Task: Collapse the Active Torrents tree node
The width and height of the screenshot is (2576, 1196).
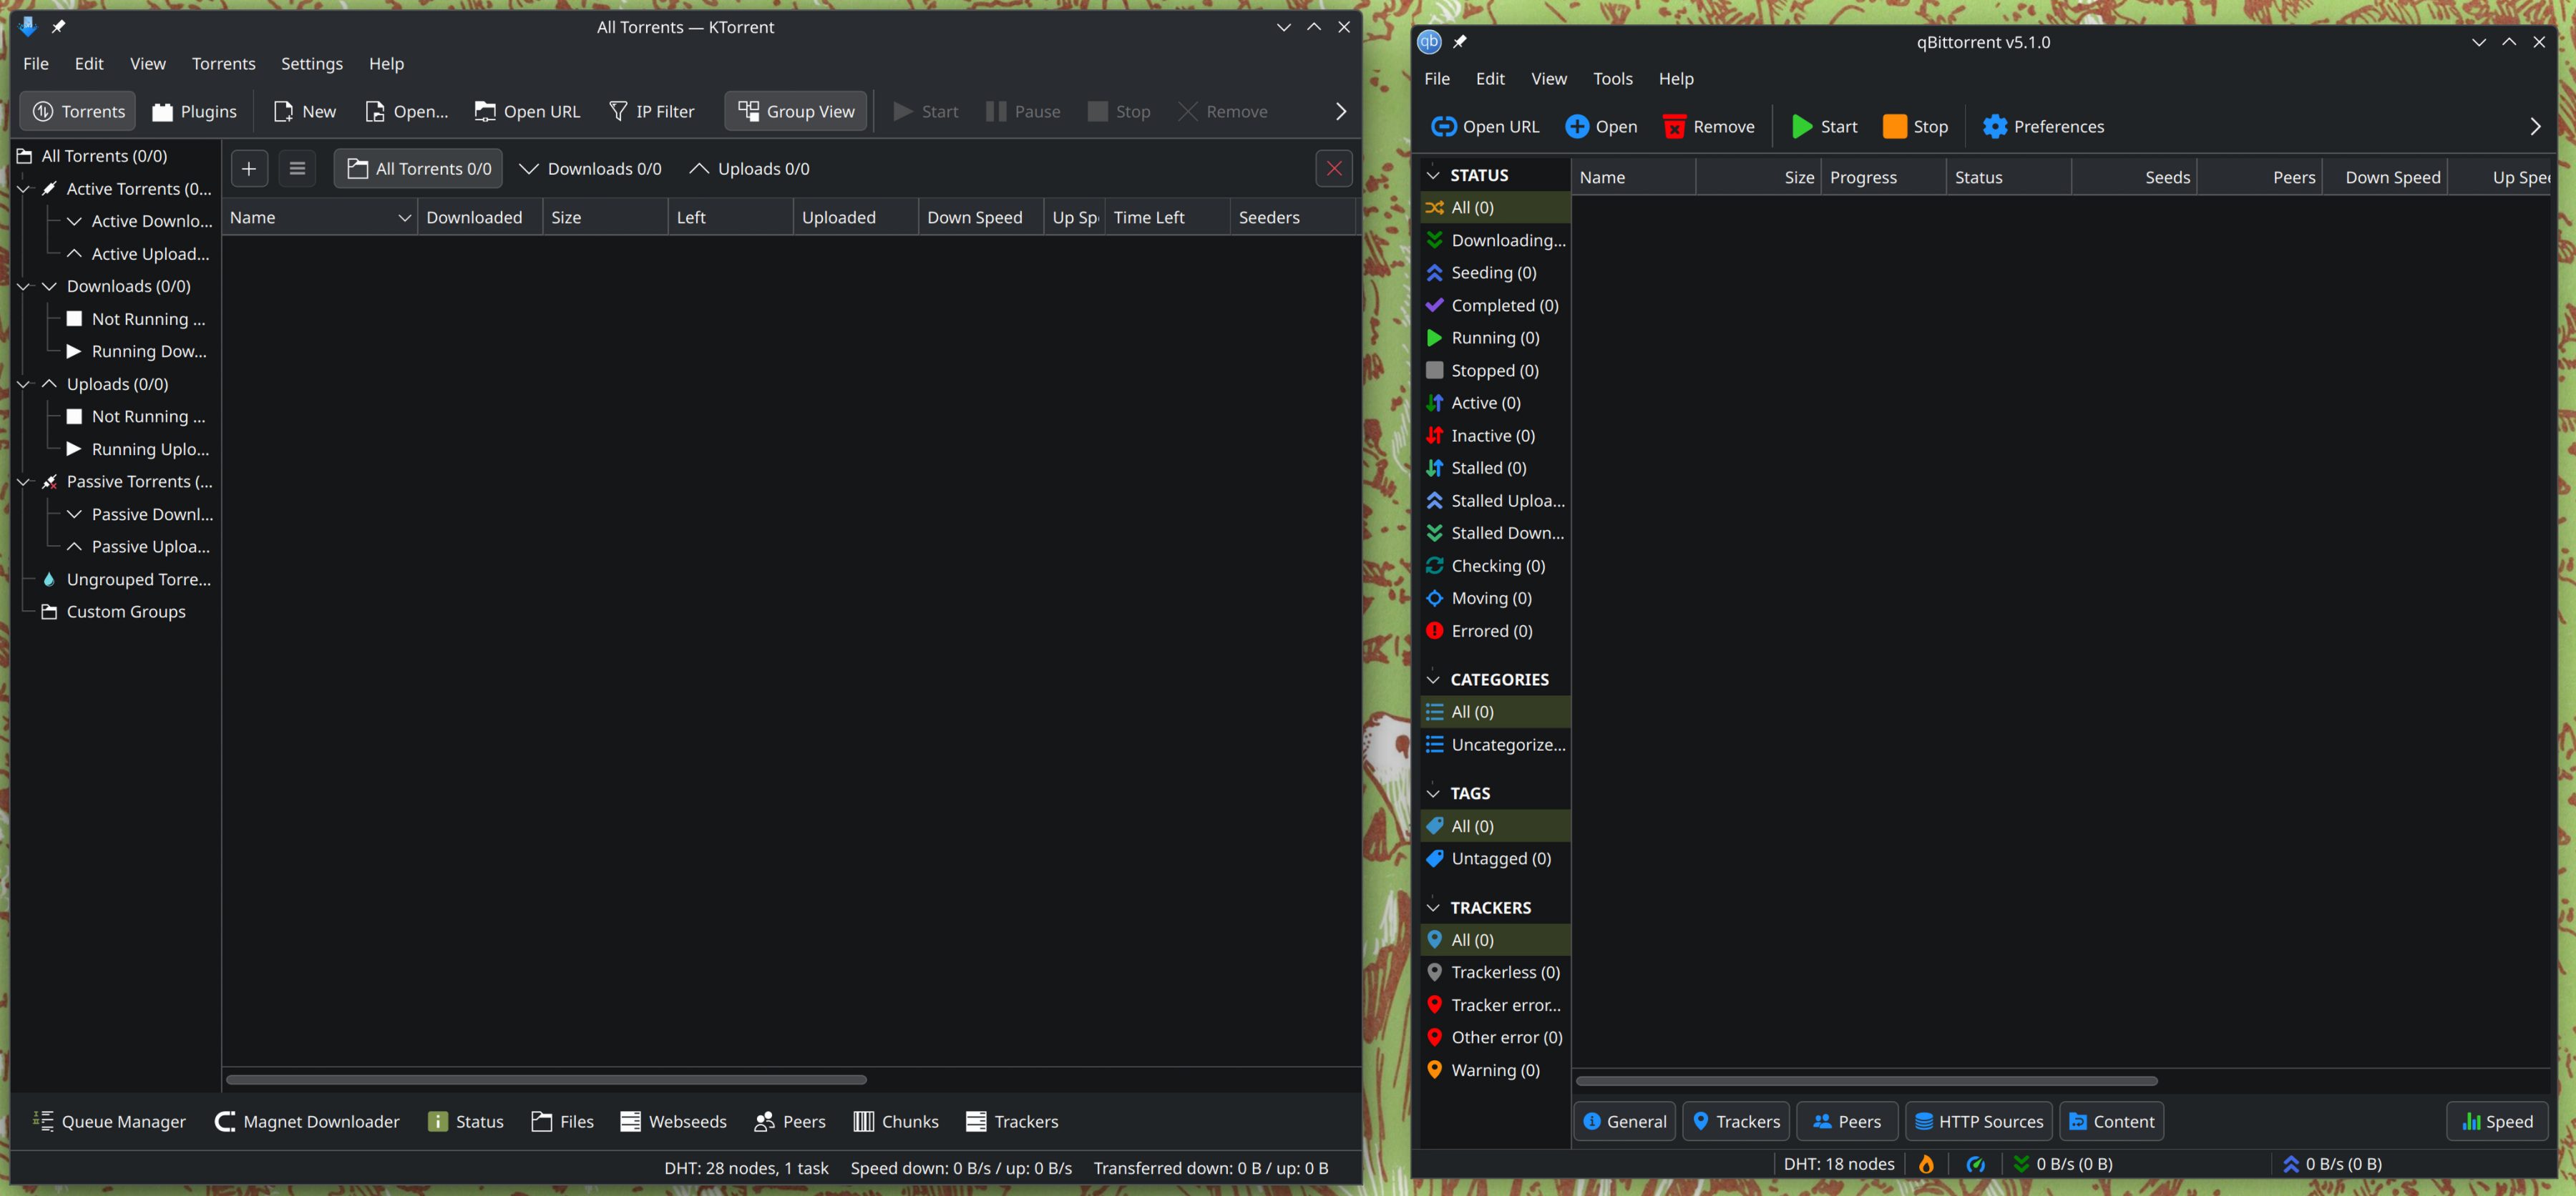Action: [24, 188]
